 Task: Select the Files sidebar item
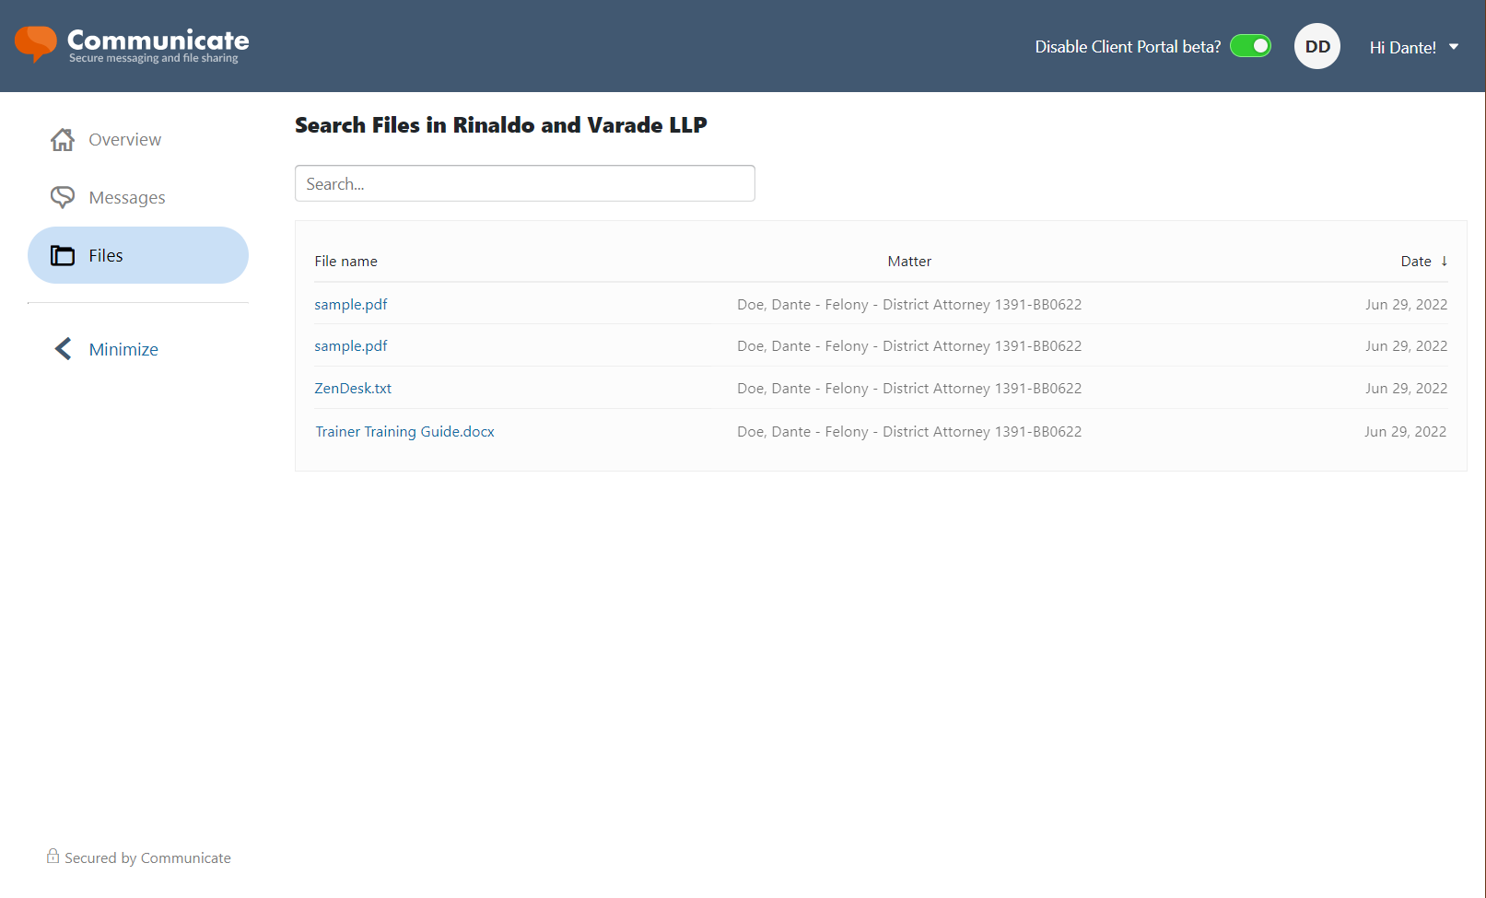pos(138,255)
